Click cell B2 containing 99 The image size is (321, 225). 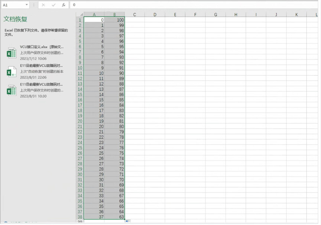point(114,25)
